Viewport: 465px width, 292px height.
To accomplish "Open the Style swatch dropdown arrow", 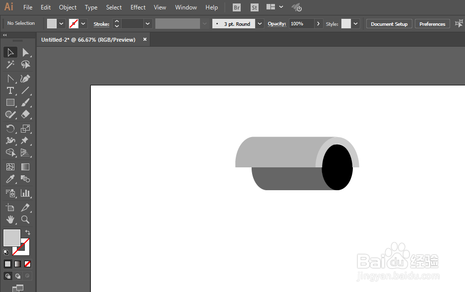I will point(355,24).
